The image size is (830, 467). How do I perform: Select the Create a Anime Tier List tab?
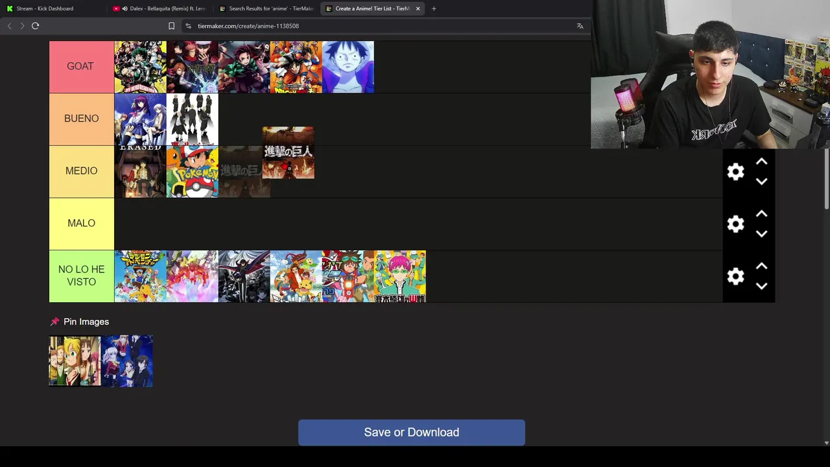coord(372,8)
